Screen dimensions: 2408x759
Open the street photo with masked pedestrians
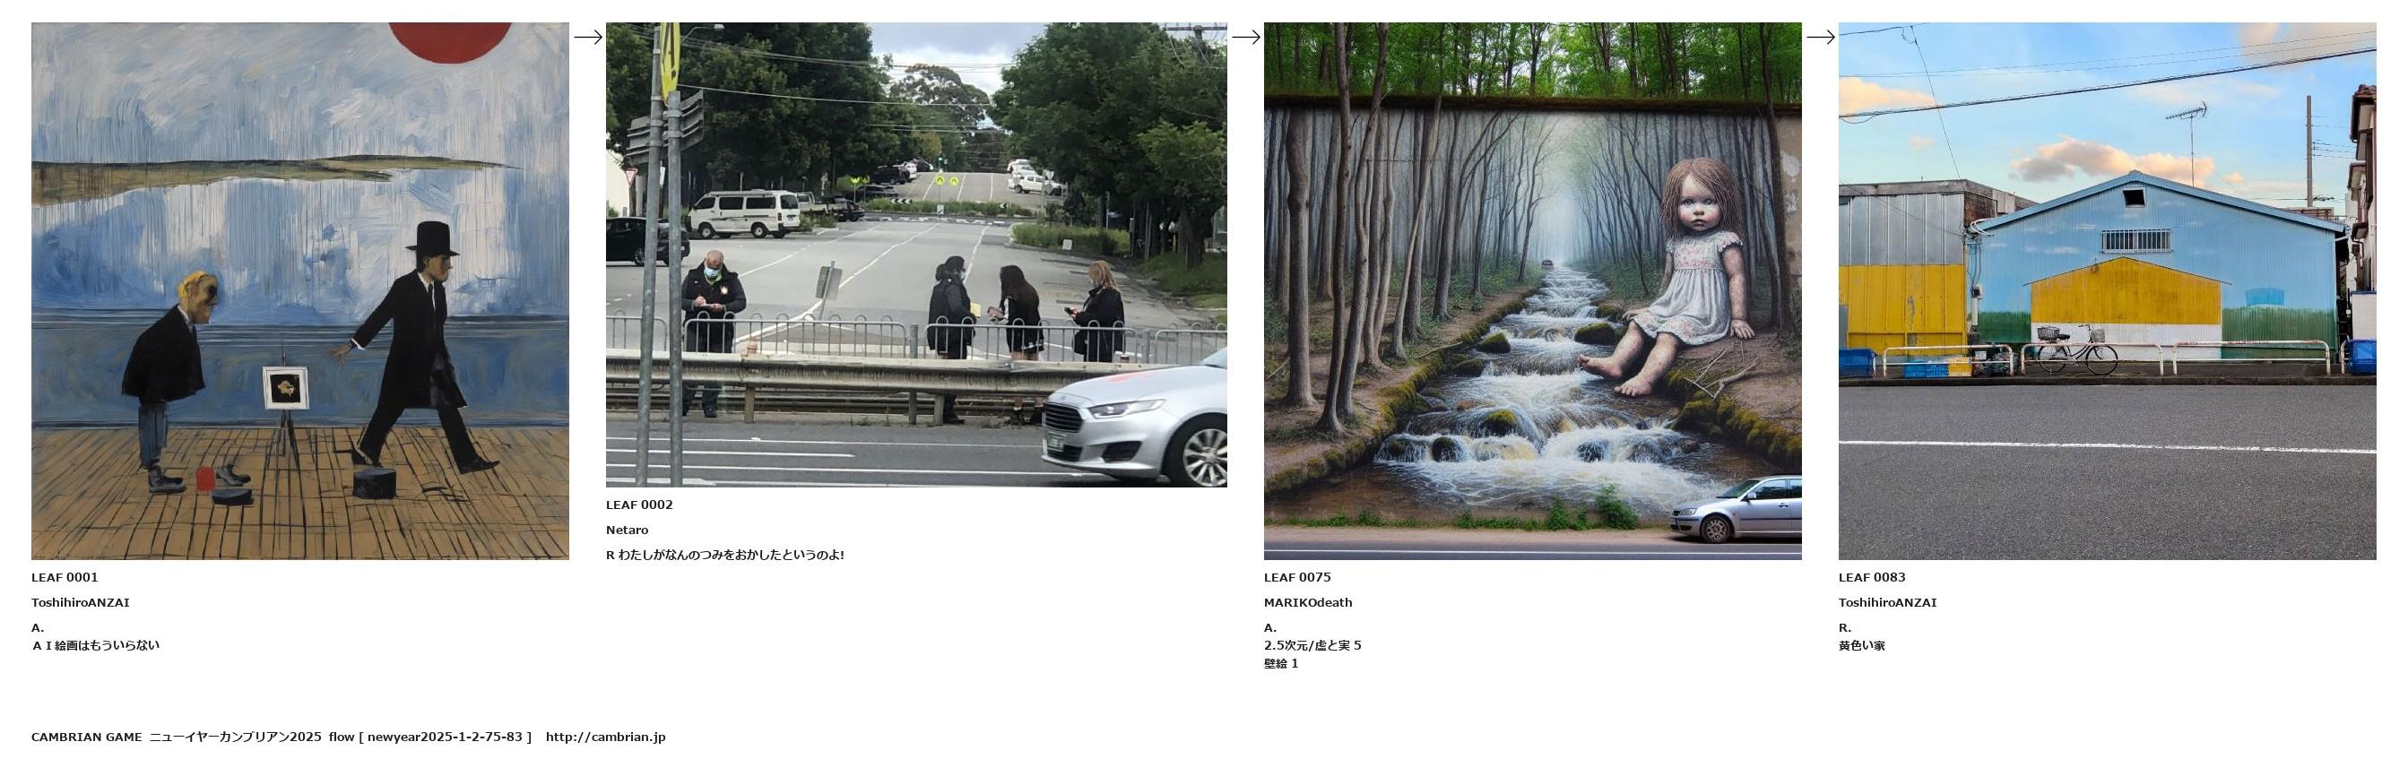pyautogui.click(x=916, y=254)
